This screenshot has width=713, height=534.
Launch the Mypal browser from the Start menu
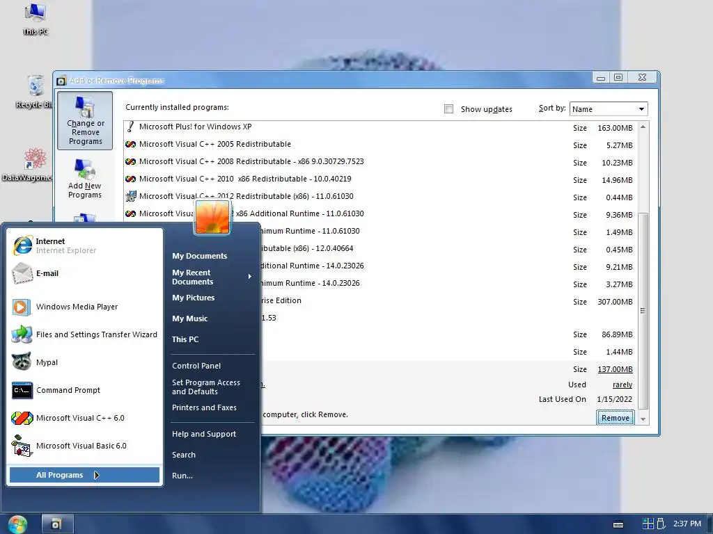point(84,362)
